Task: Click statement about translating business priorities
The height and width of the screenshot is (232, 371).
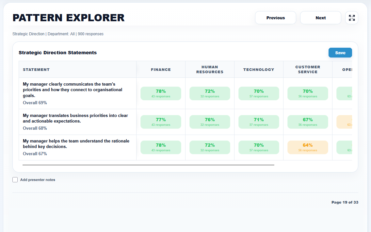Action: (75, 118)
